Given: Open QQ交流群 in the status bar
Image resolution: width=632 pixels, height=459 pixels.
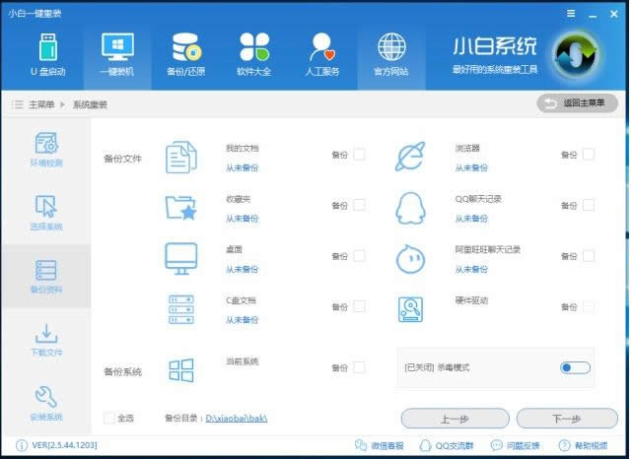Looking at the screenshot, I should (447, 445).
